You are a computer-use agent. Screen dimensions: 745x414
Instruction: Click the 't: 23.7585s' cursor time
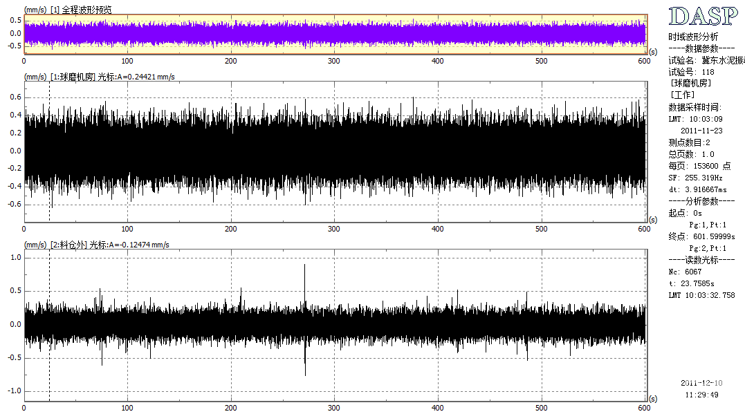691,283
